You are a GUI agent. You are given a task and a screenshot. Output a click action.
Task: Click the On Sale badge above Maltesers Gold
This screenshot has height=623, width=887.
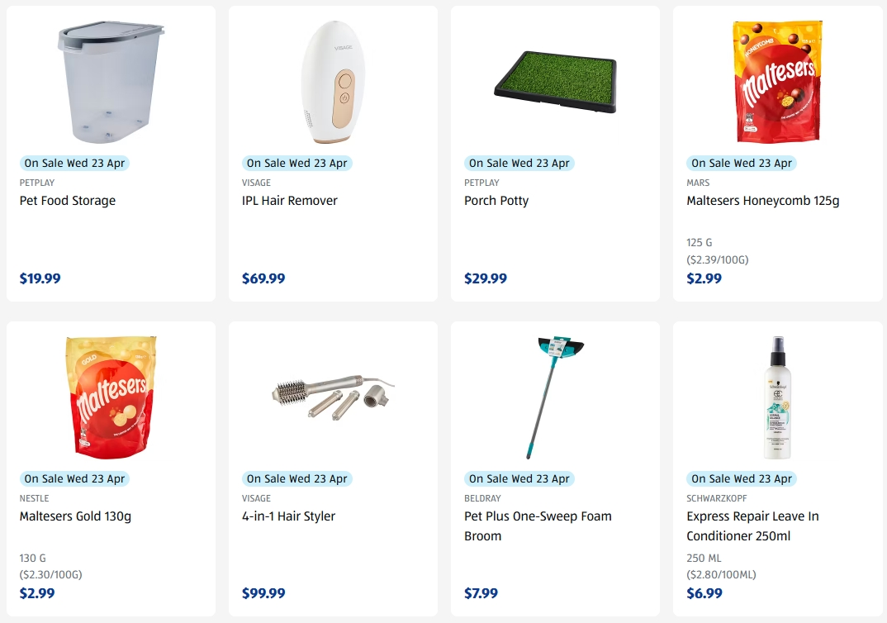pyautogui.click(x=74, y=478)
